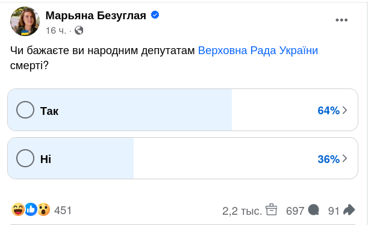Click the blue verified badge
The height and width of the screenshot is (225, 368).
click(x=155, y=15)
